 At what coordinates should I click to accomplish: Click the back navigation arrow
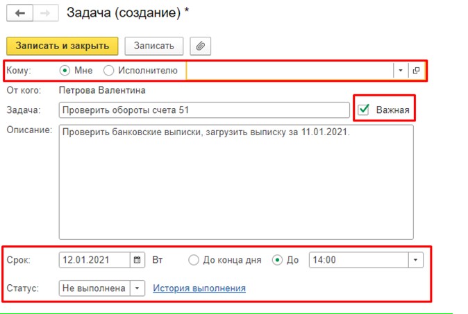(x=19, y=12)
